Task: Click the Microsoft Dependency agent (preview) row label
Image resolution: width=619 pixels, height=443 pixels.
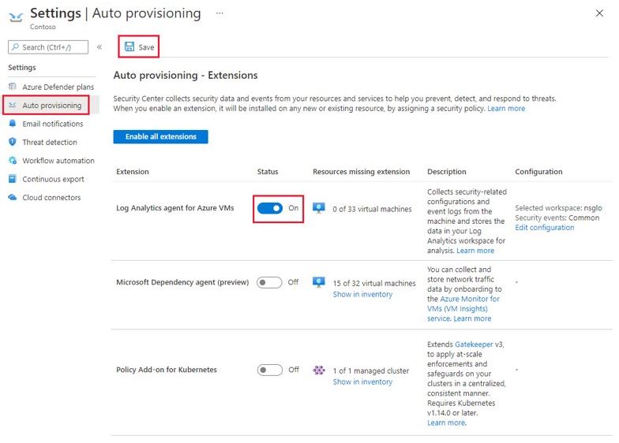Action: click(182, 282)
